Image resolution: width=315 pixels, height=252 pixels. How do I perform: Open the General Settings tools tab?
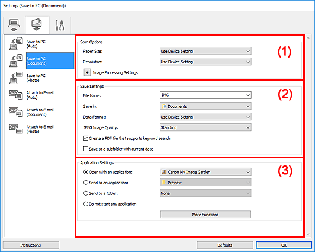60,25
